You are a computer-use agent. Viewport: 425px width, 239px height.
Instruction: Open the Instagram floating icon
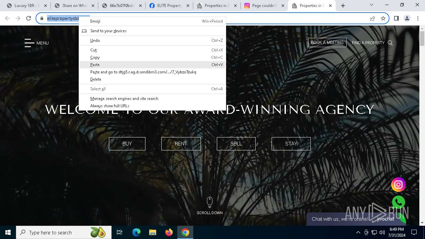coord(398,185)
